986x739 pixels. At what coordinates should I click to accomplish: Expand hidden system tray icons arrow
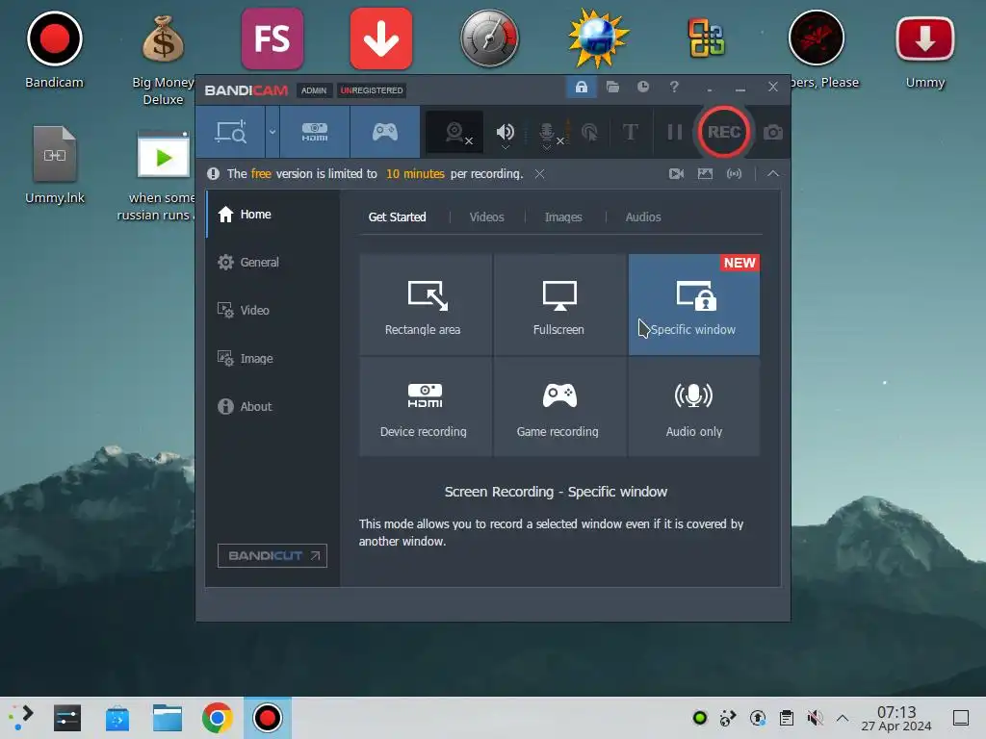(842, 718)
